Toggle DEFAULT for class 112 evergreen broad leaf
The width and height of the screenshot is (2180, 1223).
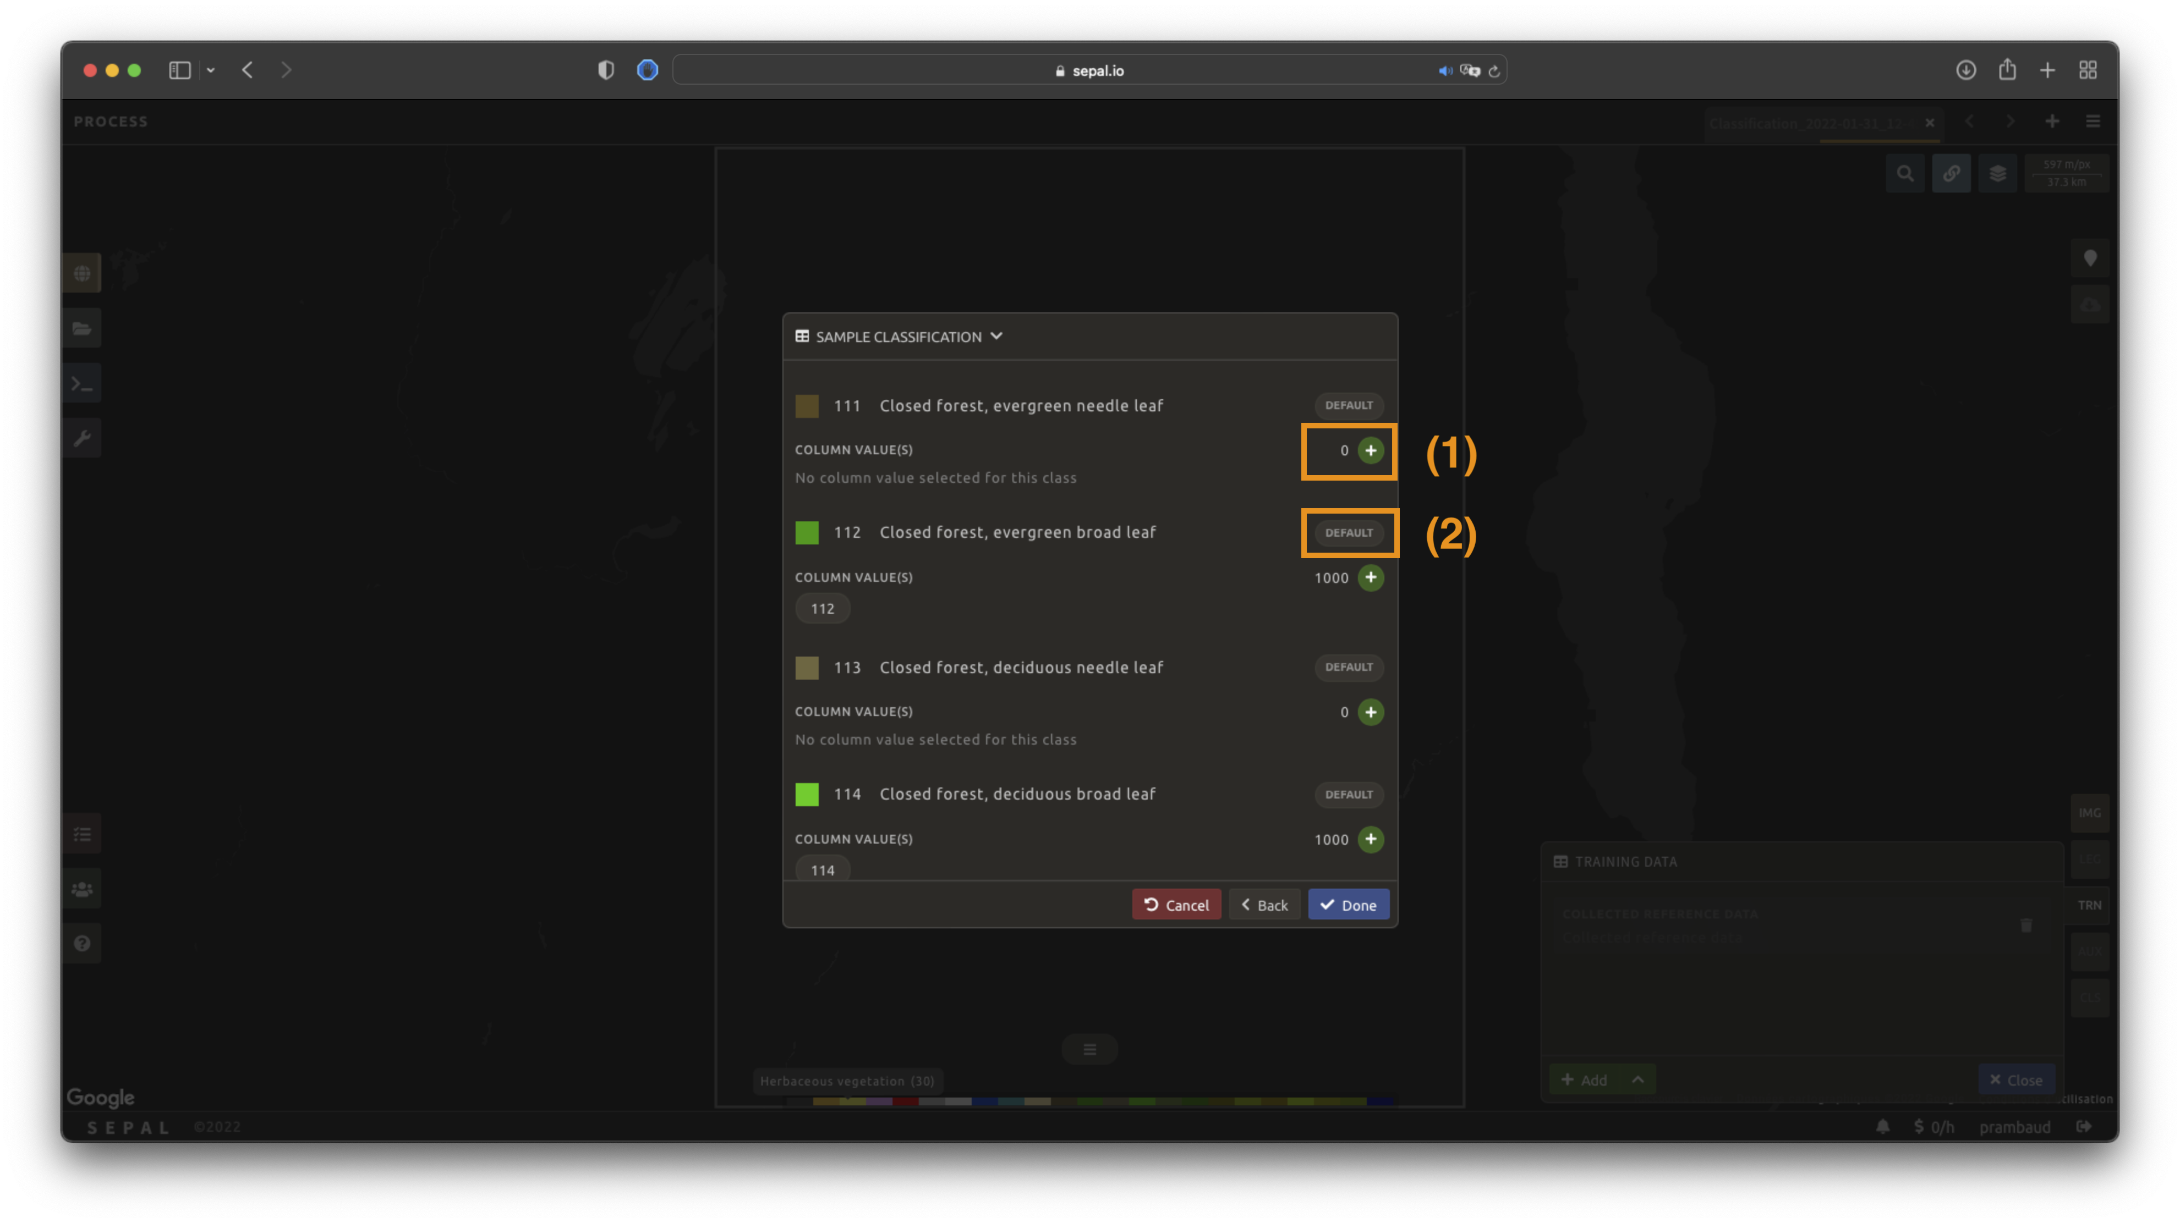pyautogui.click(x=1348, y=533)
